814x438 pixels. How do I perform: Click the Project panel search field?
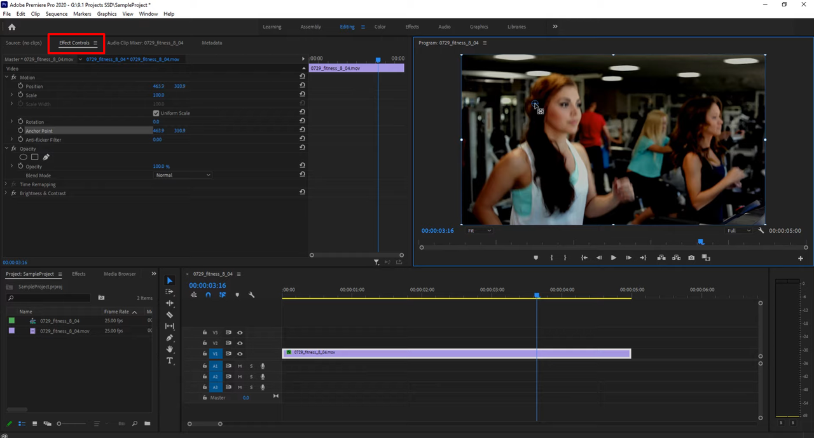[49, 298]
